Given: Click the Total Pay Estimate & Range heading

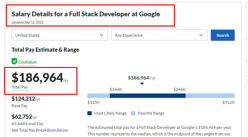Looking at the screenshot, I should [45, 50].
